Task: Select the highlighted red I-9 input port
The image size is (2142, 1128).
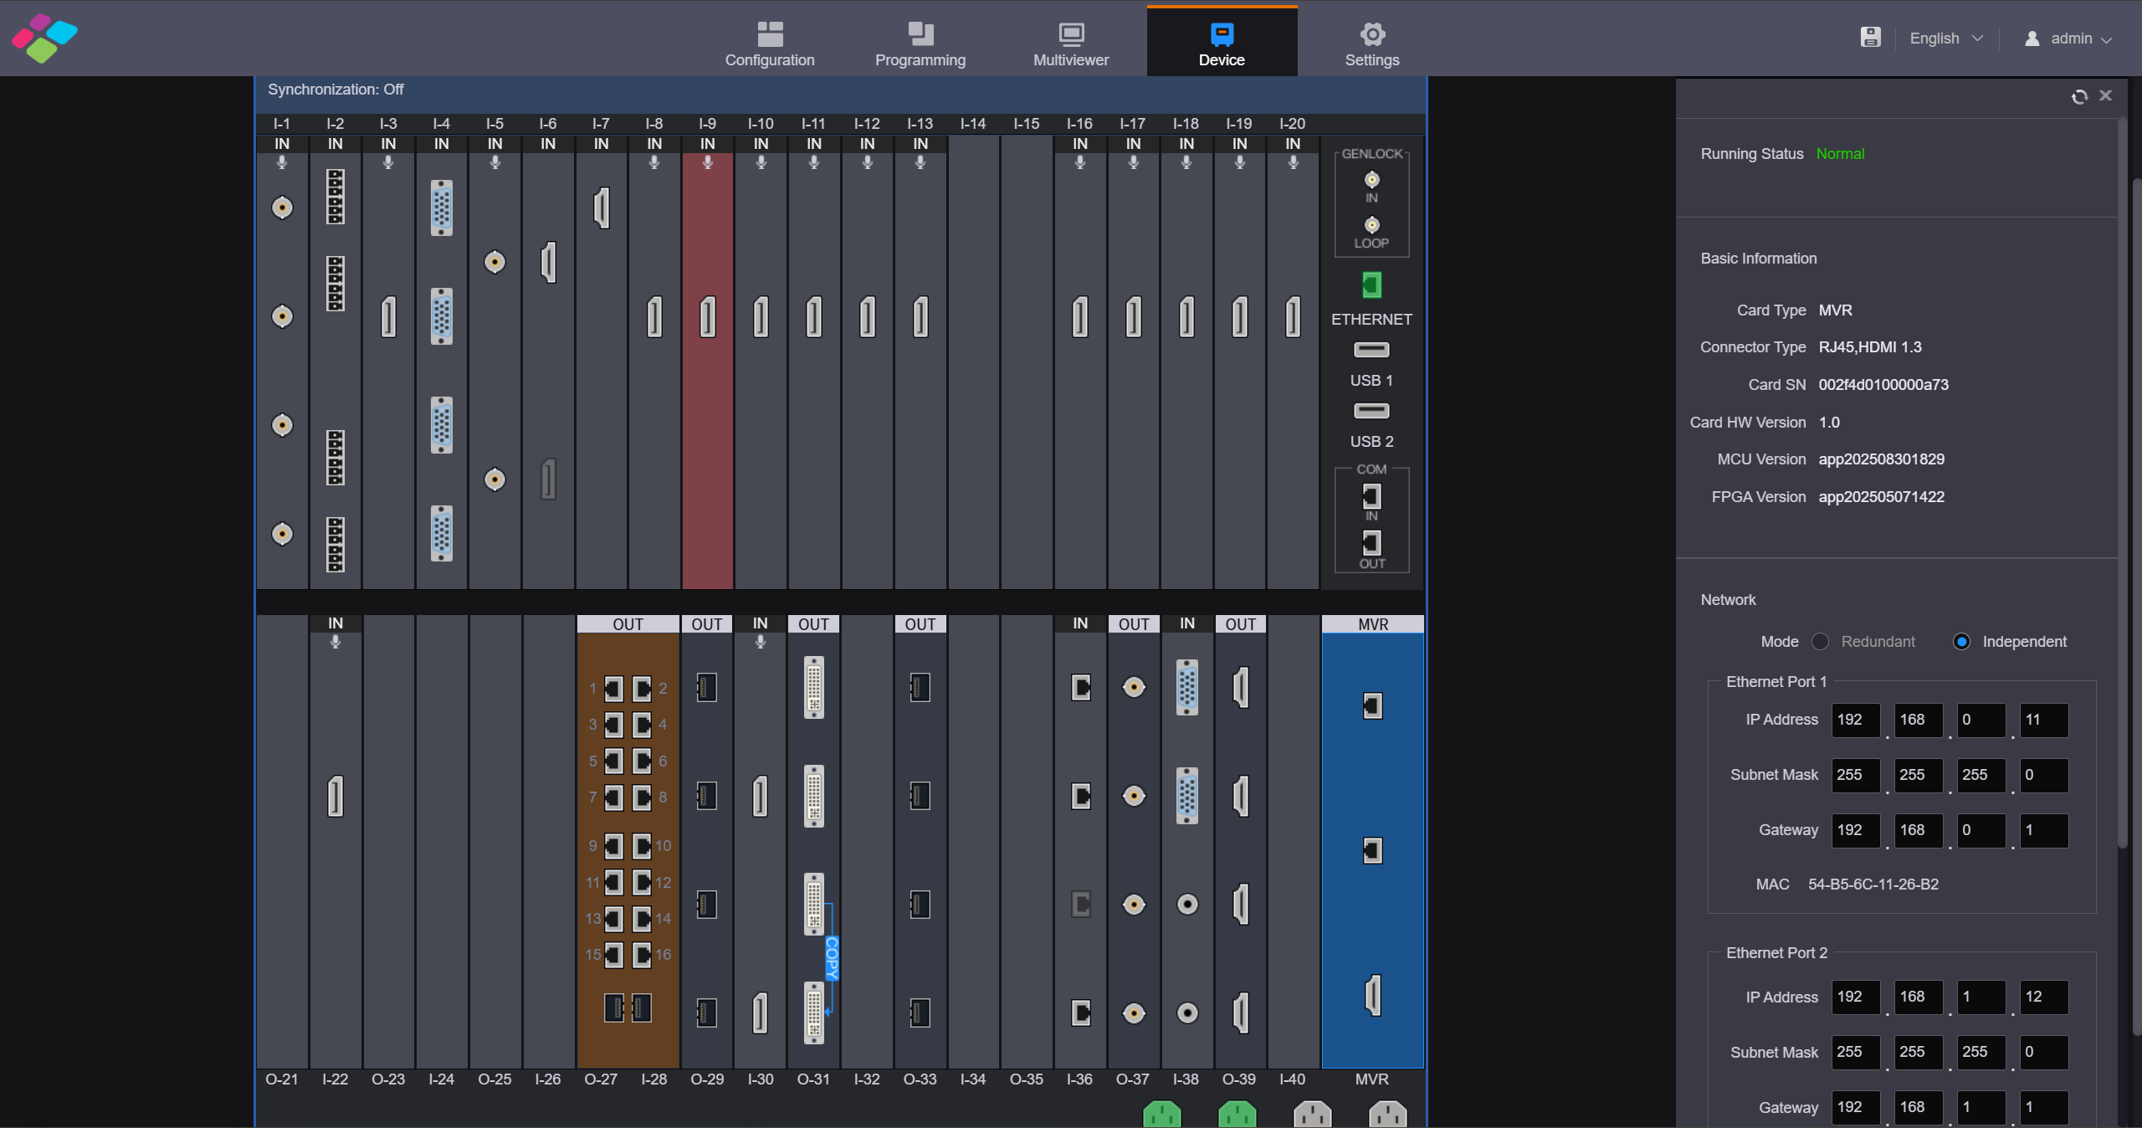Action: tap(708, 317)
